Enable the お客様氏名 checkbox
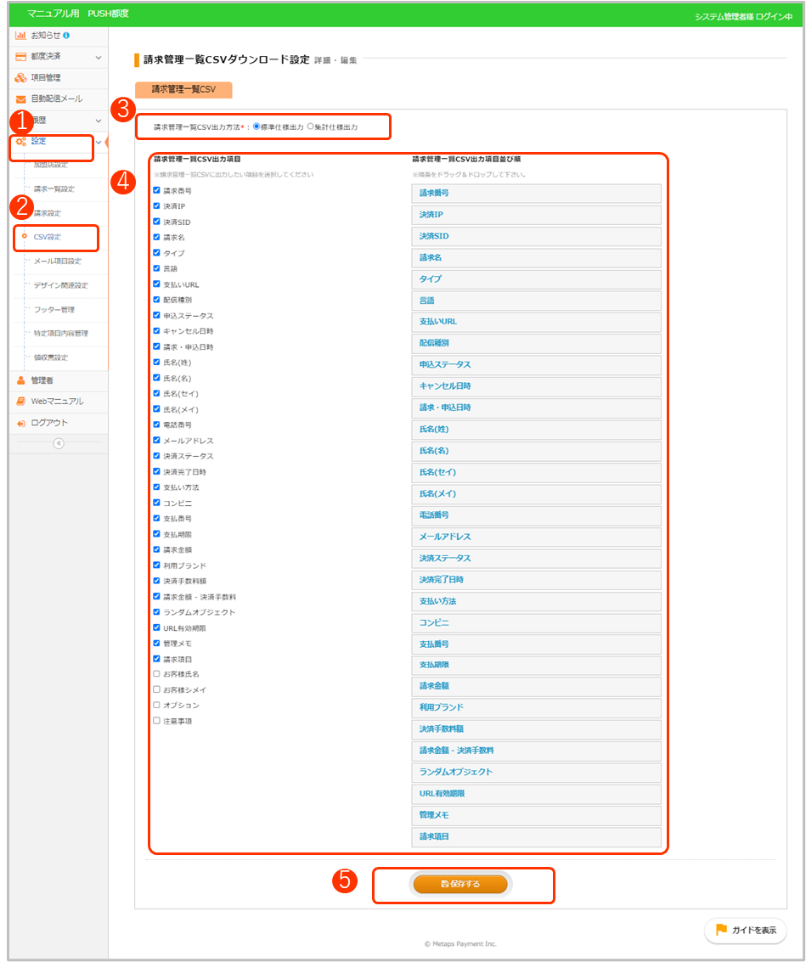The image size is (806, 962). pos(156,674)
